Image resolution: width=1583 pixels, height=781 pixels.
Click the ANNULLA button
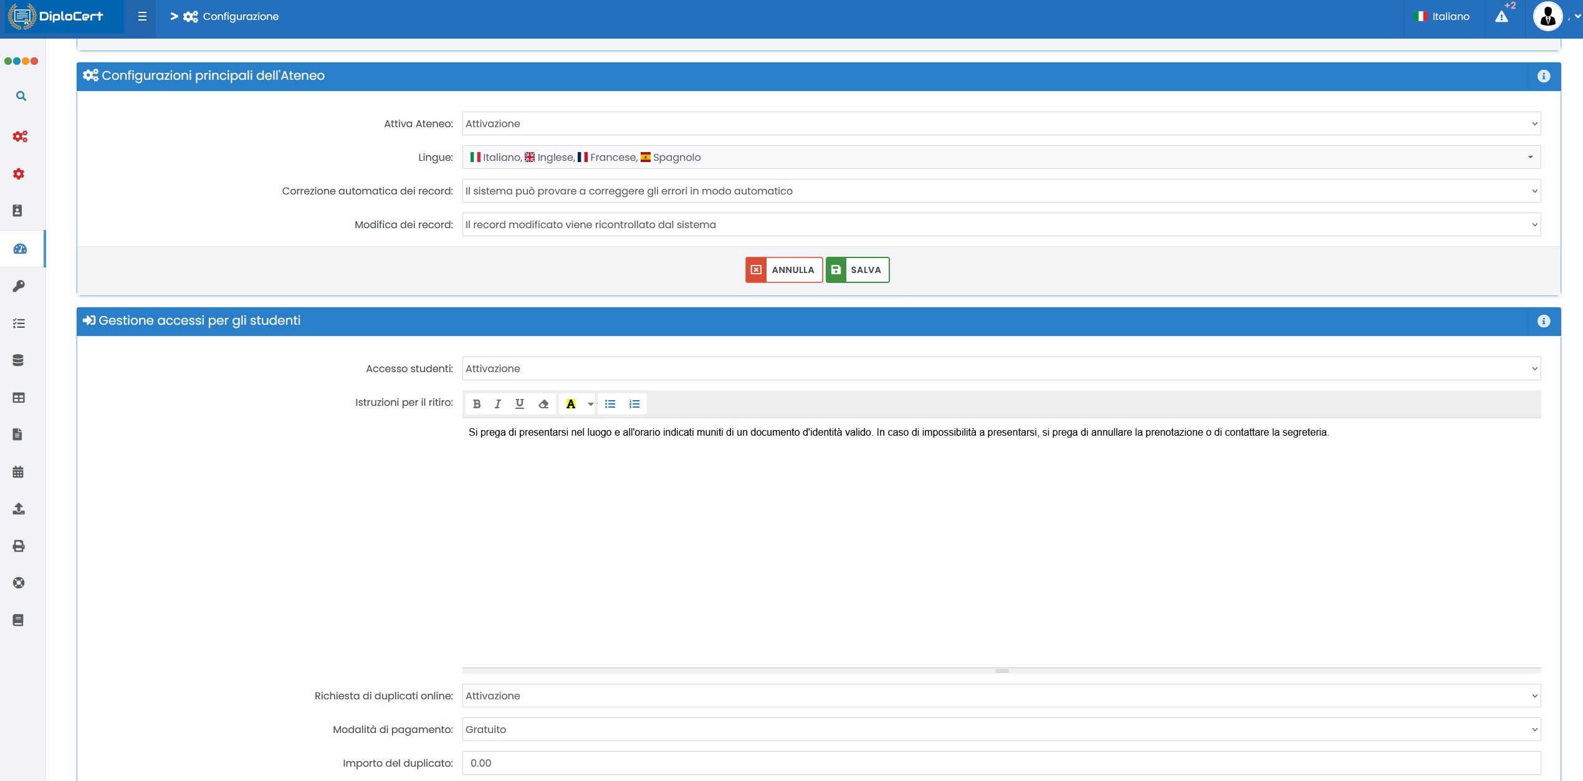pyautogui.click(x=783, y=270)
